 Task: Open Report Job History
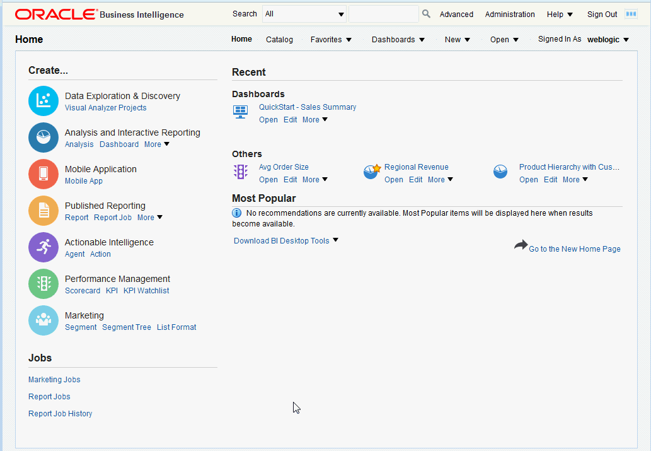pyautogui.click(x=60, y=414)
